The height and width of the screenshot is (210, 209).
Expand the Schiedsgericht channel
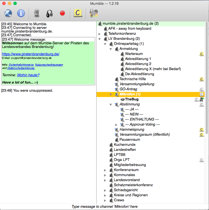105,190
